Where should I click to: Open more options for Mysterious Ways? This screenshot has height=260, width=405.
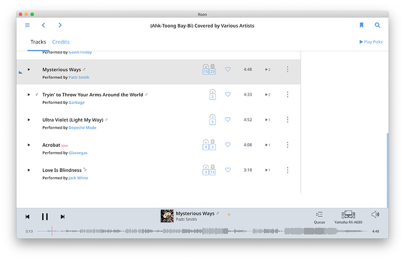click(x=288, y=69)
